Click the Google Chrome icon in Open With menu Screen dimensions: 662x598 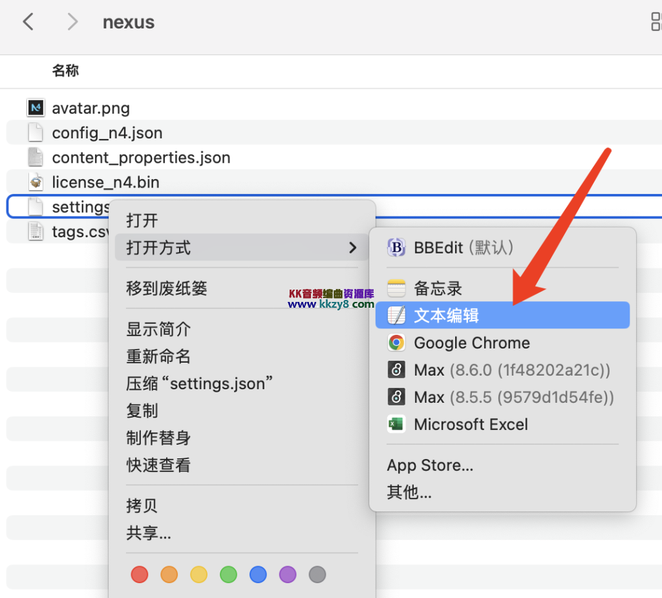tap(396, 343)
